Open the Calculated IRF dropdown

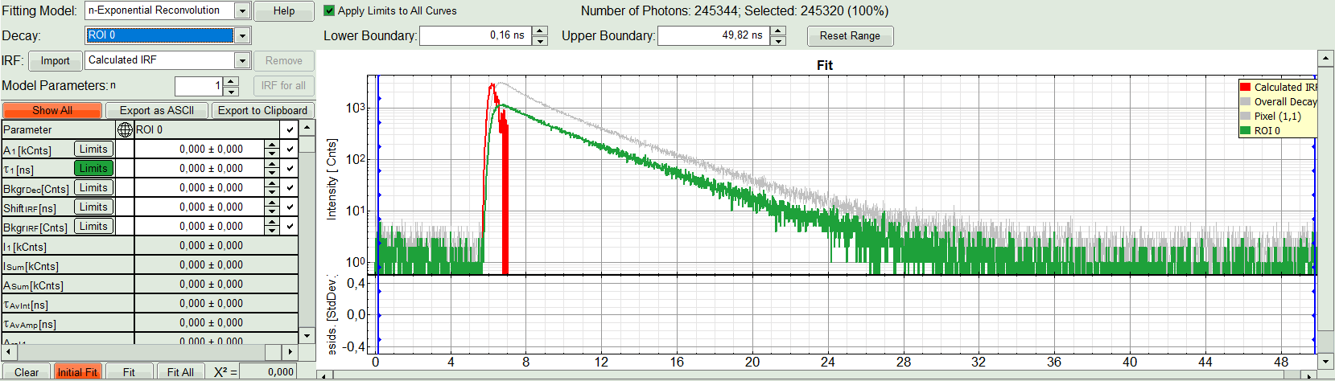pos(242,60)
